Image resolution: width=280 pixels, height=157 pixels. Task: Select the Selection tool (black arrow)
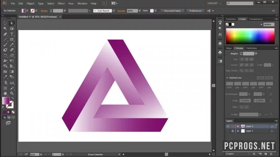tap(5, 23)
